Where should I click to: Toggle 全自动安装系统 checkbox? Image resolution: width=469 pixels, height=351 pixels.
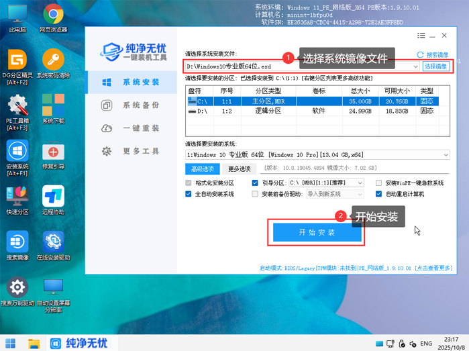click(189, 194)
